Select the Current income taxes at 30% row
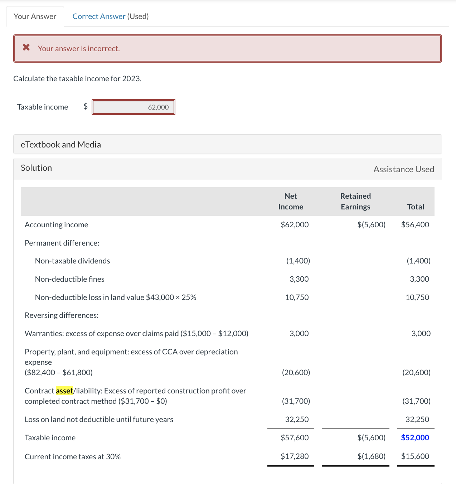The height and width of the screenshot is (484, 456). pyautogui.click(x=73, y=456)
